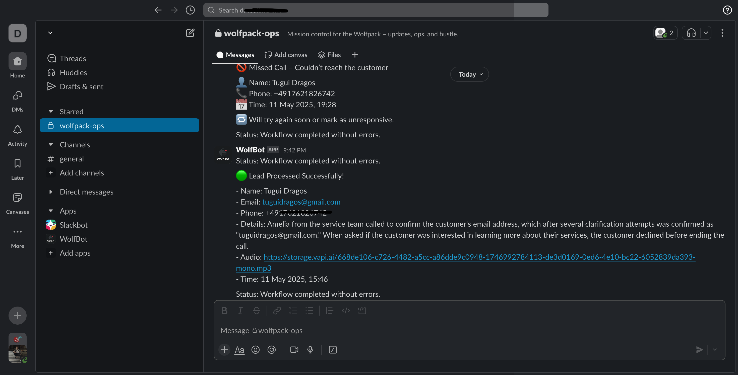Open the tuguidragos@gmail.com email link
Image resolution: width=738 pixels, height=375 pixels.
tap(301, 202)
